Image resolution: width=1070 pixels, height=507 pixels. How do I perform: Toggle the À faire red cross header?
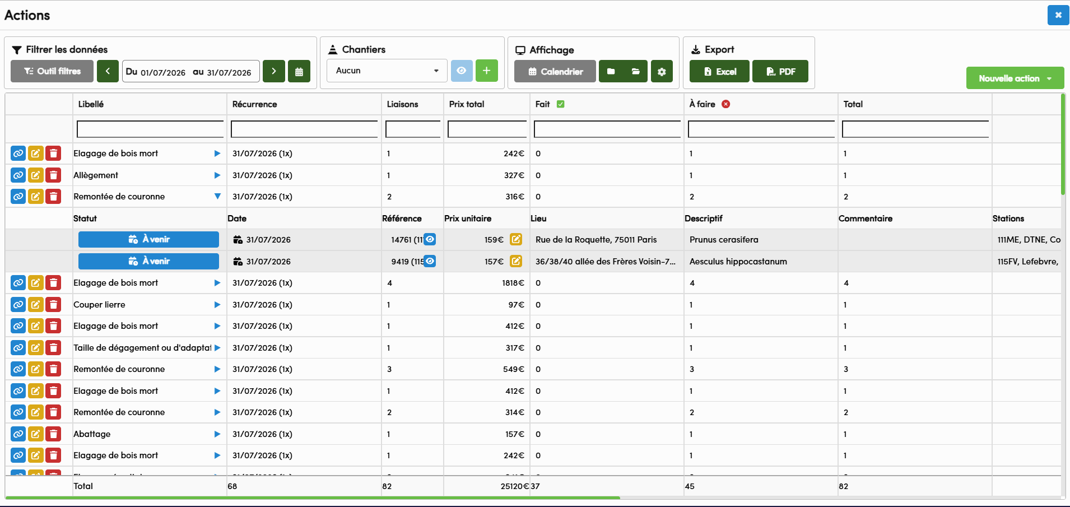(x=726, y=104)
